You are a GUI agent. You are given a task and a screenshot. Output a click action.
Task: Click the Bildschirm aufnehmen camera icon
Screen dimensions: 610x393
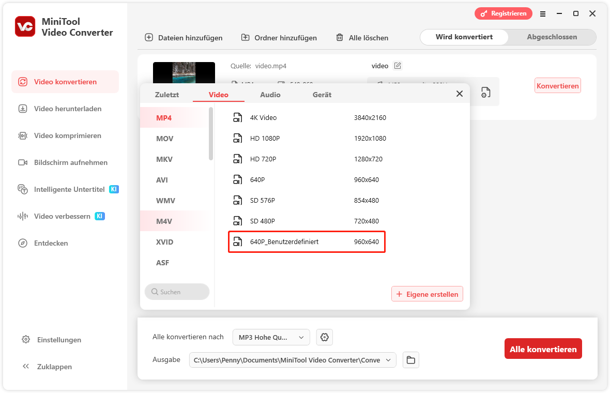(x=23, y=162)
